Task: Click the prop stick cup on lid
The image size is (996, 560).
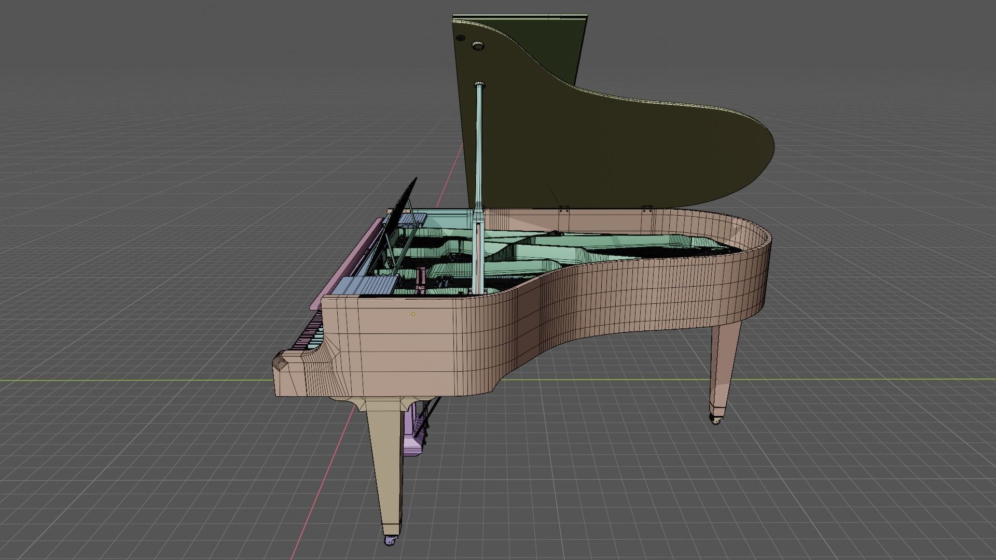Action: [479, 84]
